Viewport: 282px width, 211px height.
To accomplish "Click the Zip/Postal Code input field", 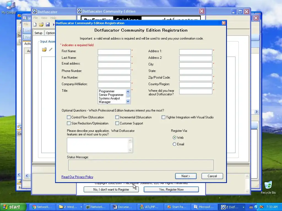I will (196, 78).
